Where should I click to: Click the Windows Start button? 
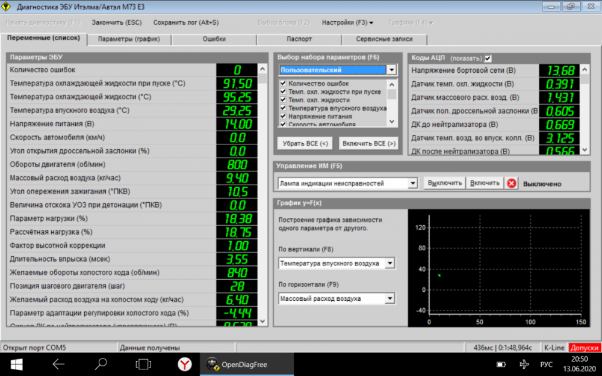(16, 364)
